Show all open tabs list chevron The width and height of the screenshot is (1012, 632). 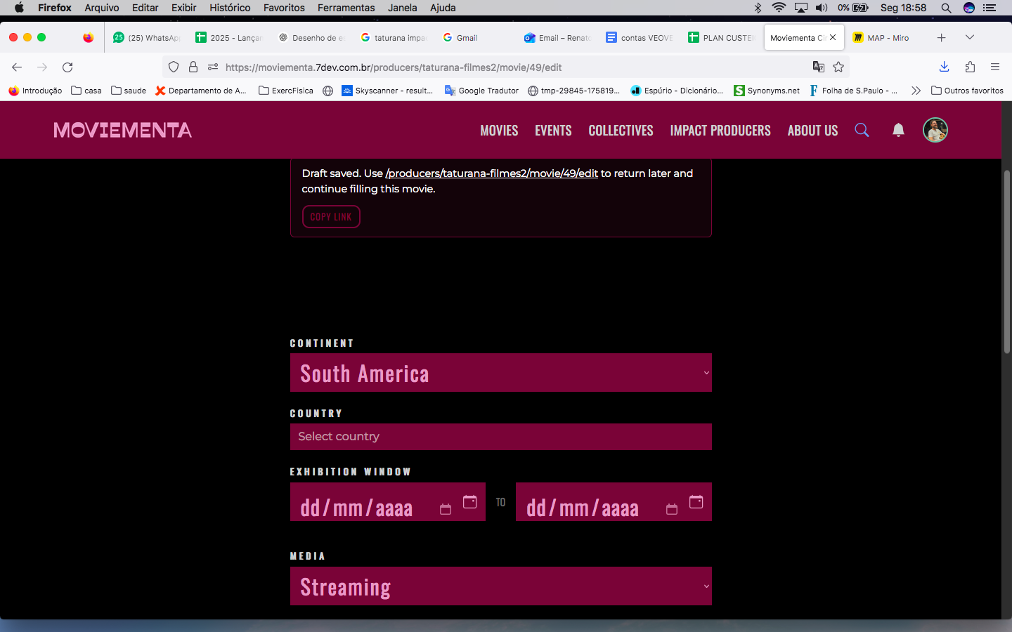click(x=970, y=37)
